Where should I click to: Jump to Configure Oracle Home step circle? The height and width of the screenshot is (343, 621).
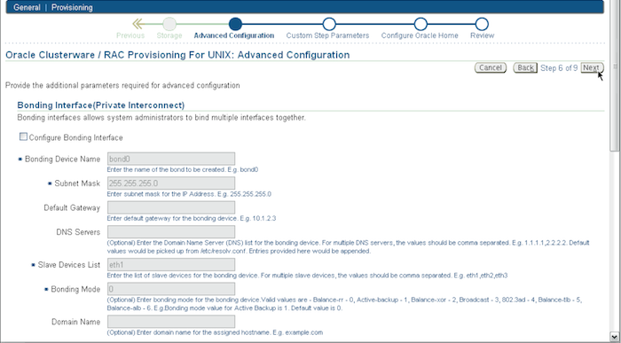tap(421, 24)
